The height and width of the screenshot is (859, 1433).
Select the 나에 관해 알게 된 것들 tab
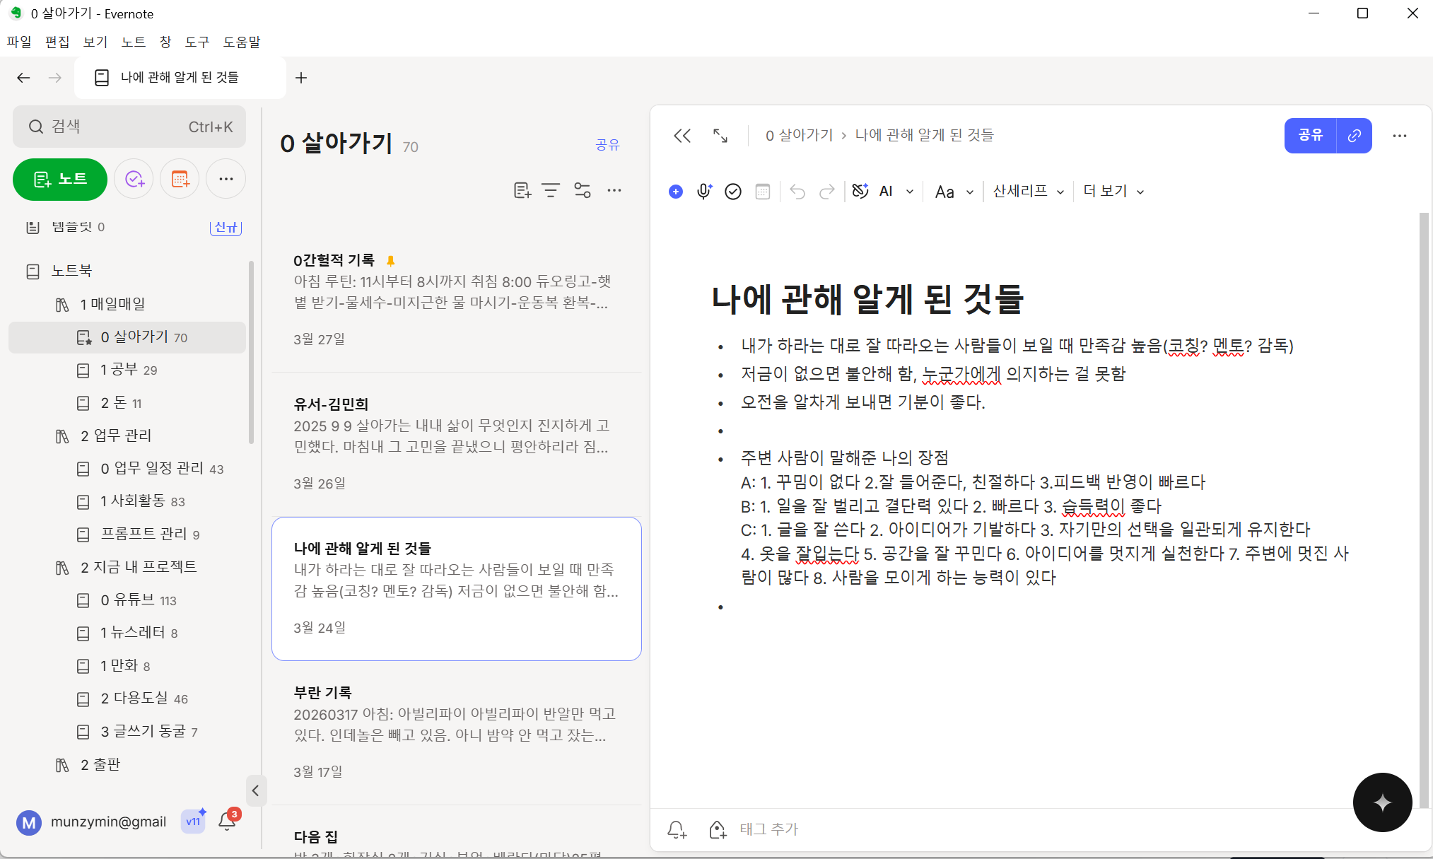[x=180, y=78]
